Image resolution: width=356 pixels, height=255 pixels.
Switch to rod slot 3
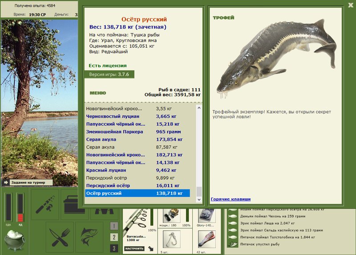pos(114,248)
